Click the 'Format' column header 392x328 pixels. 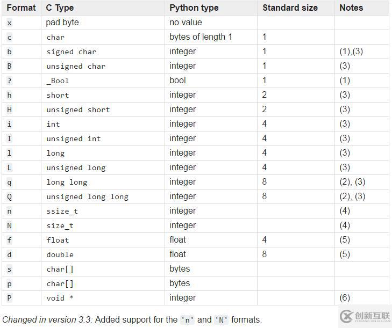tap(21, 8)
